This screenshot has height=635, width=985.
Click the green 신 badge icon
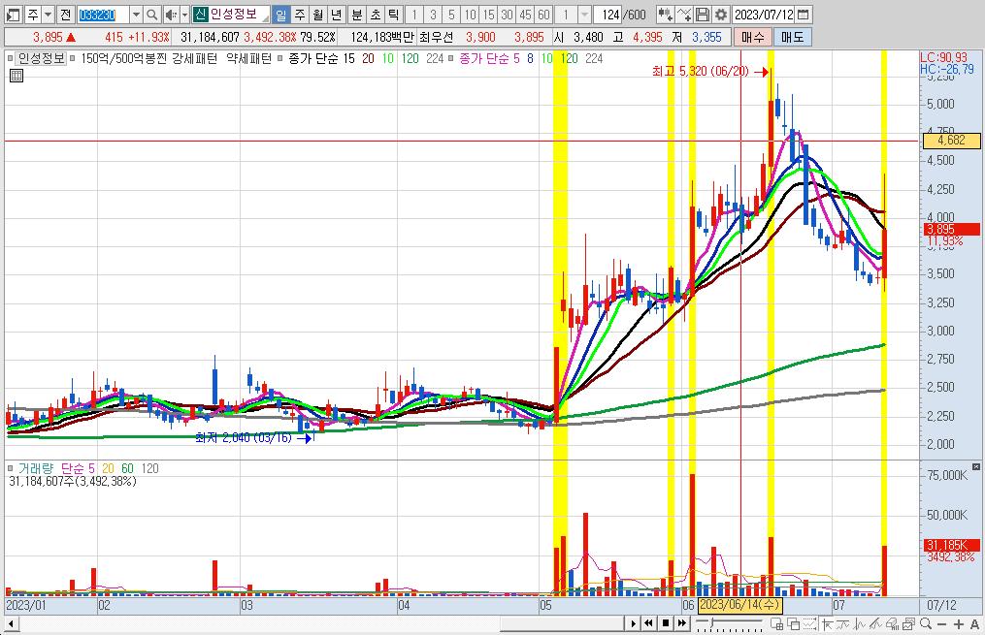pos(200,15)
